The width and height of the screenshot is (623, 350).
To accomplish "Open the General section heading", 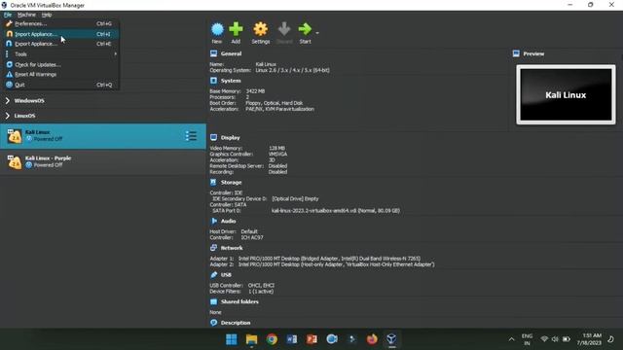I will pos(231,53).
